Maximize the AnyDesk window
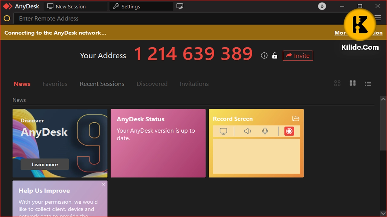This screenshot has width=387, height=217. (x=360, y=6)
